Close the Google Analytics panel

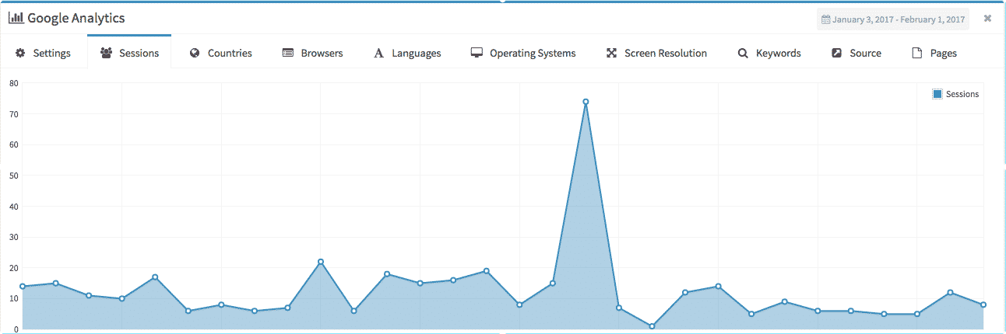pos(987,18)
